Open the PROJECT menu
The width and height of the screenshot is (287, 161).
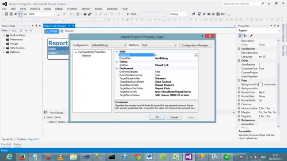click(x=35, y=9)
